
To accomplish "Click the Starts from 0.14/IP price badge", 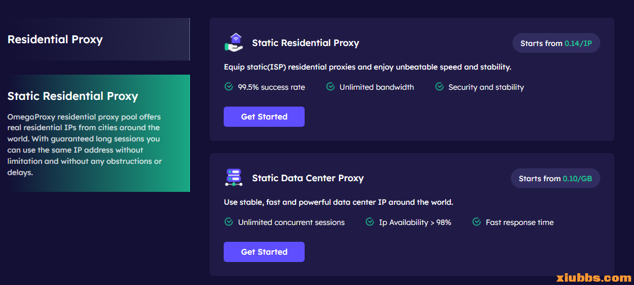I will click(x=556, y=43).
